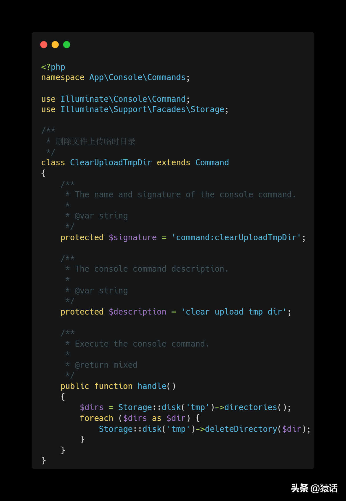Select the App\Console\Commands namespace text
This screenshot has width=346, height=501.
pyautogui.click(x=138, y=77)
